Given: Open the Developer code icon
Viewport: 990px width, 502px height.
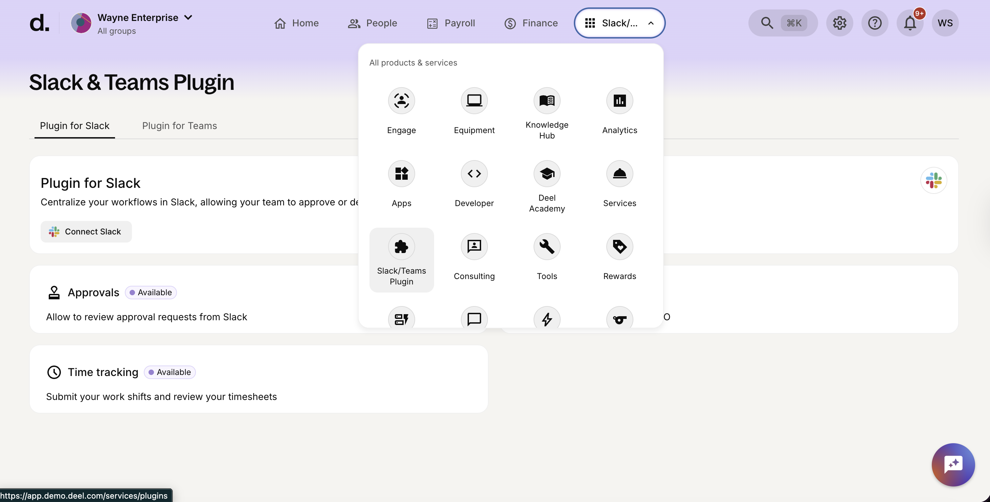Looking at the screenshot, I should coord(474,174).
